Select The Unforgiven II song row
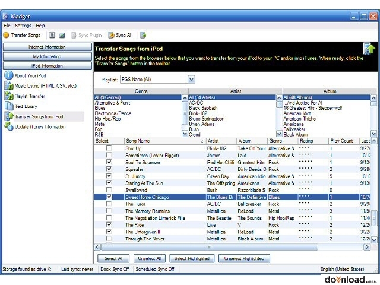This screenshot has width=380, height=285. [232, 232]
